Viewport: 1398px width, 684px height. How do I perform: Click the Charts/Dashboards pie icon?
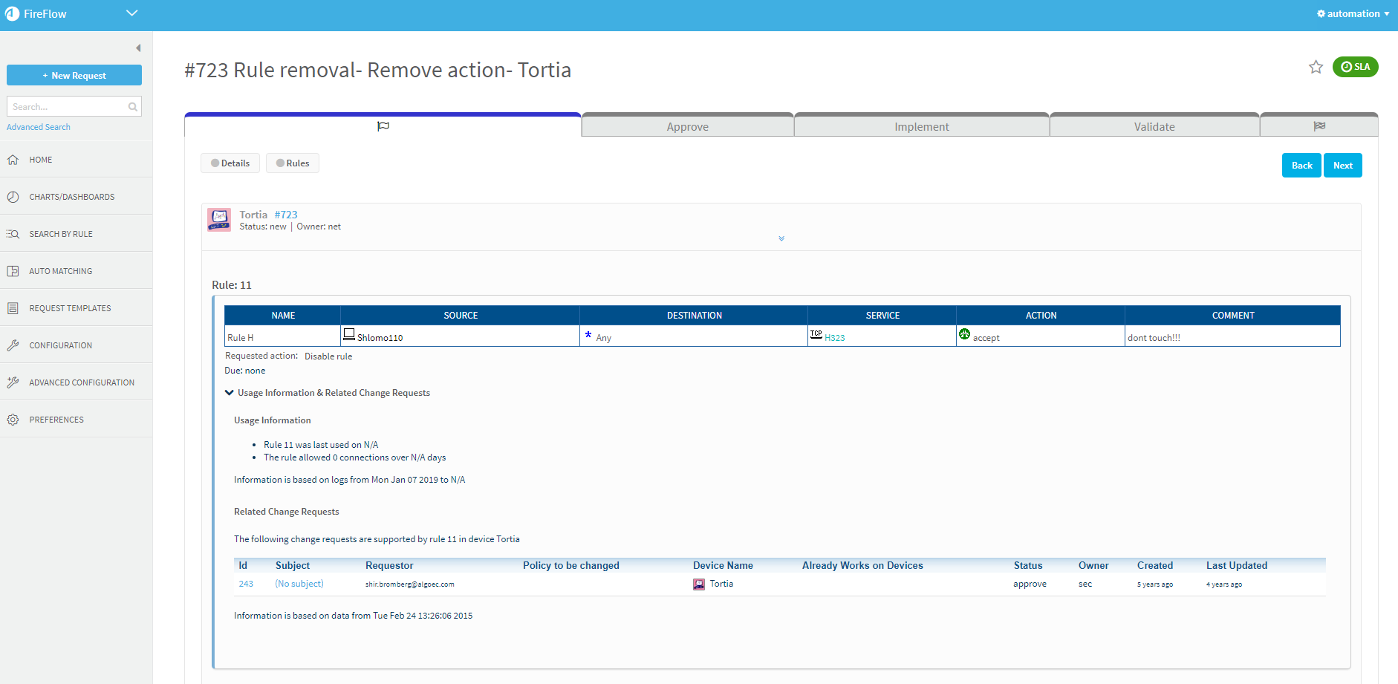tap(13, 197)
